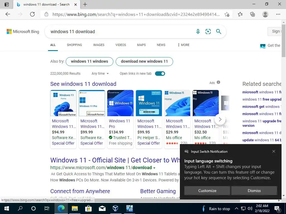Open Microsoft Store from the taskbar

(88, 208)
